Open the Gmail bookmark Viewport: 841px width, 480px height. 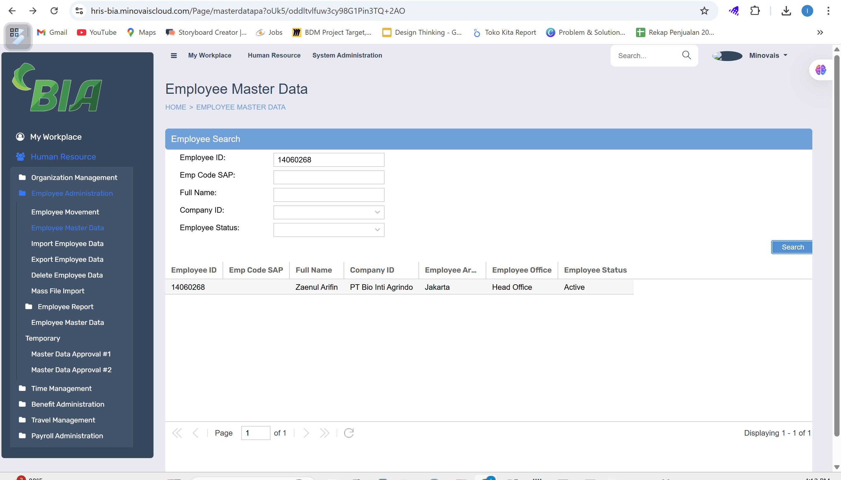[52, 32]
